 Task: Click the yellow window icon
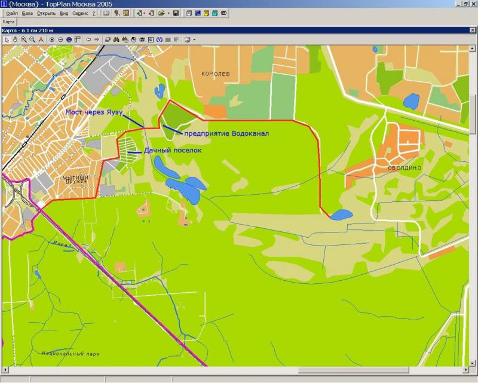(206, 13)
